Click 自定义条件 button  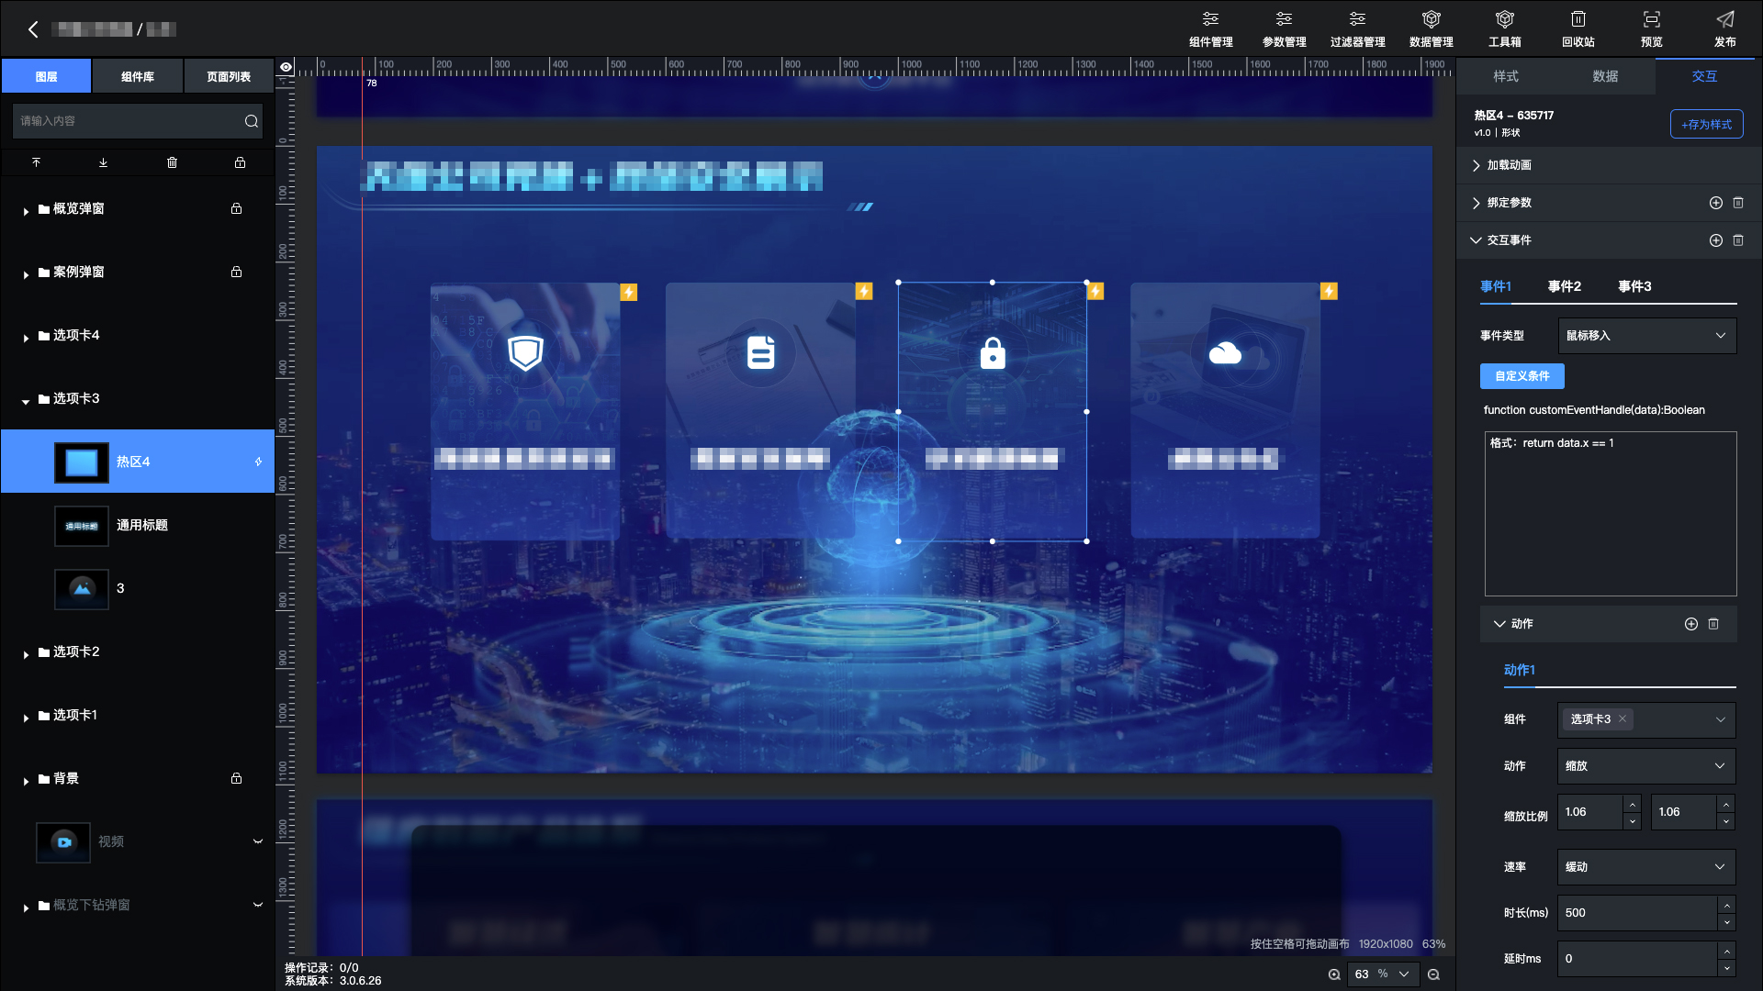point(1522,376)
